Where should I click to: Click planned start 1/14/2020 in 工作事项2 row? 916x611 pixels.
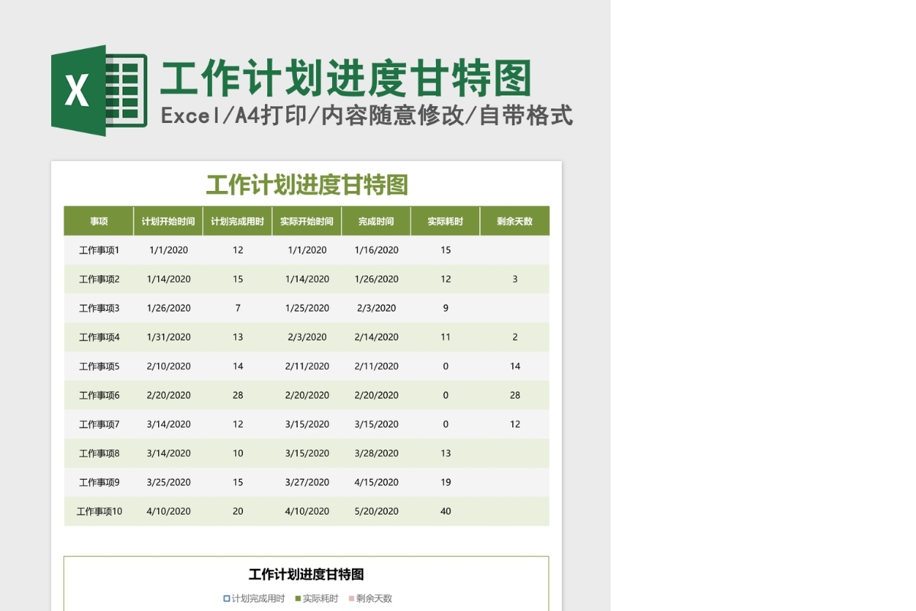click(169, 279)
